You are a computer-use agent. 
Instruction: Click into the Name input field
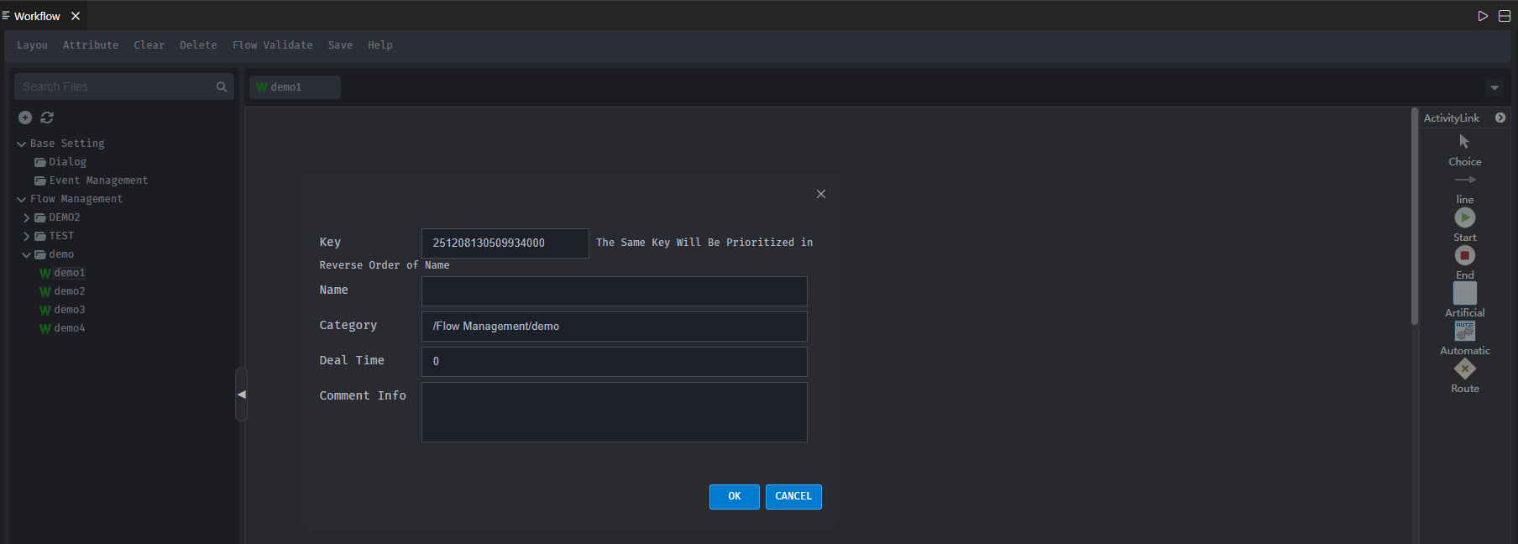614,291
